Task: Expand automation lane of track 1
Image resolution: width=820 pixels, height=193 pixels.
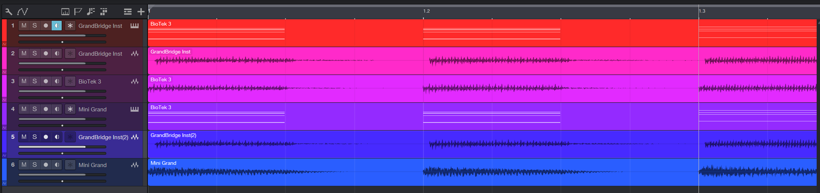Action: (4, 44)
